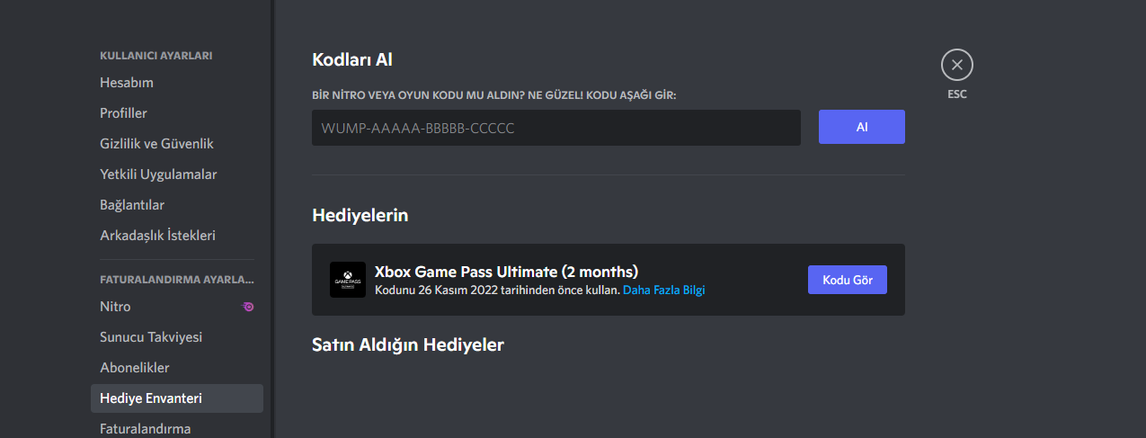Click the Xbox Game Pass Ultimate gift title
The image size is (1146, 438).
(x=506, y=272)
